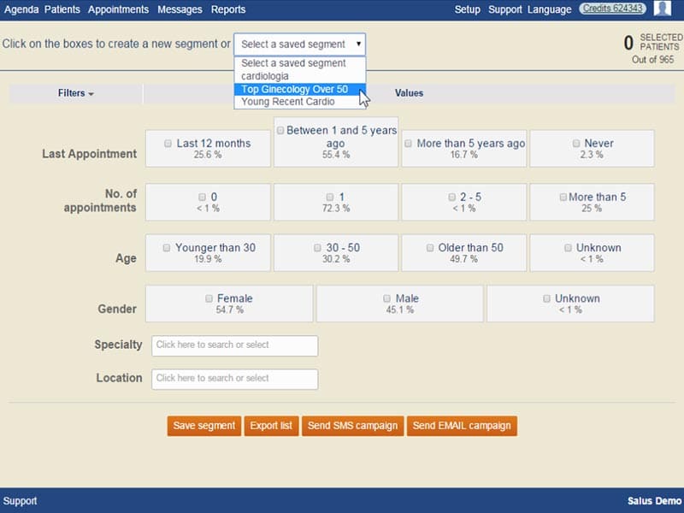
Task: Tick the Older than 50 checkbox
Action: pyautogui.click(x=430, y=248)
